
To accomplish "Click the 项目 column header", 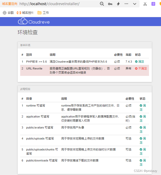I will [x=29, y=55].
